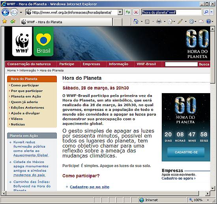This screenshot has width=217, height=204.
Task: Click the Print toolbar icon
Action: click(x=159, y=21)
